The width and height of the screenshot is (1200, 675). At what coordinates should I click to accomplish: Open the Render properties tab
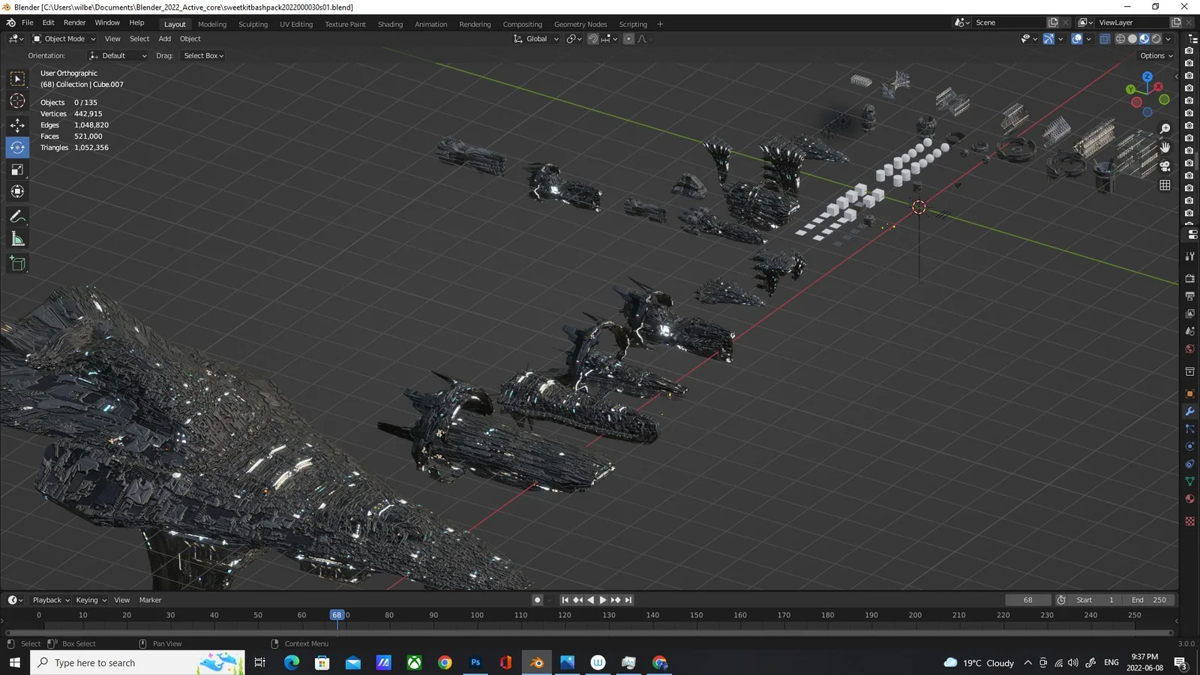[1189, 277]
